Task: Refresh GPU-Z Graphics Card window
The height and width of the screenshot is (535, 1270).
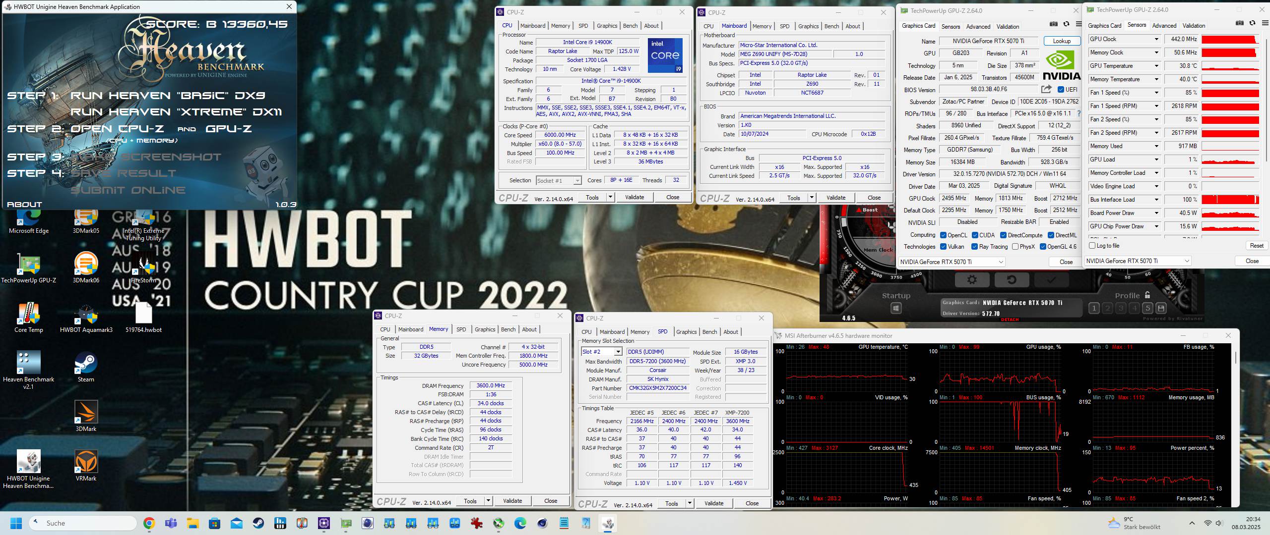Action: 1066,24
